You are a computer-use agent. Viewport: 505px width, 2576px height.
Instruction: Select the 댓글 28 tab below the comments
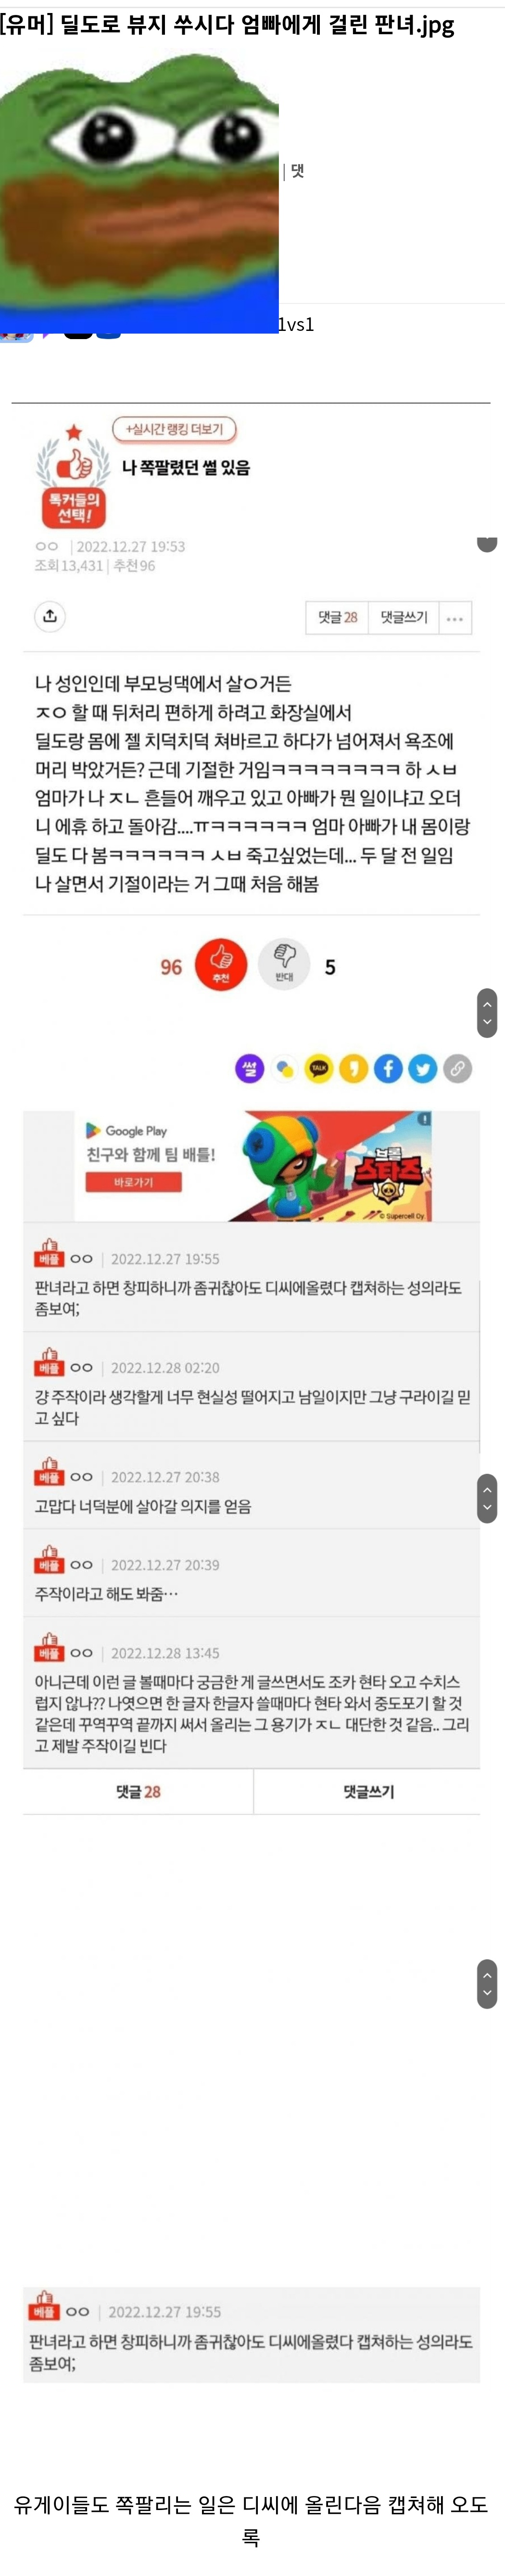(138, 1791)
